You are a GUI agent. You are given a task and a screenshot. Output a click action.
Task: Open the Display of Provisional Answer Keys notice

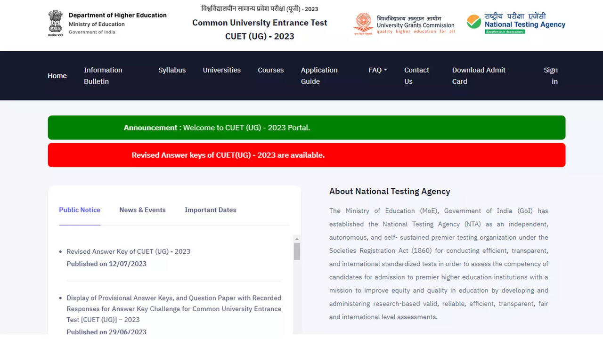[173, 308]
